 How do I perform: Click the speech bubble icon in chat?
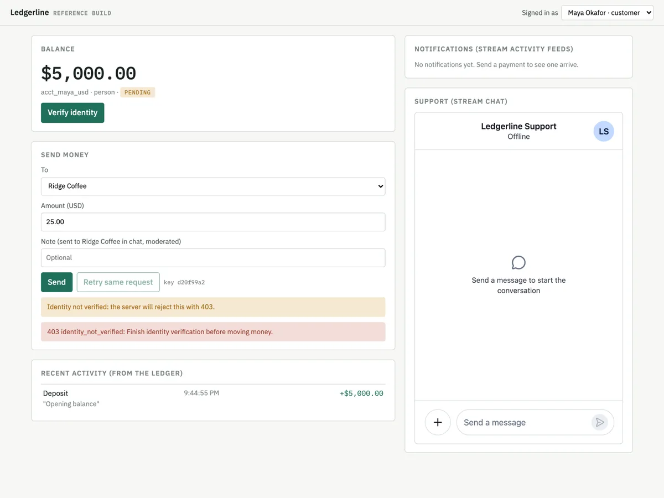tap(518, 262)
